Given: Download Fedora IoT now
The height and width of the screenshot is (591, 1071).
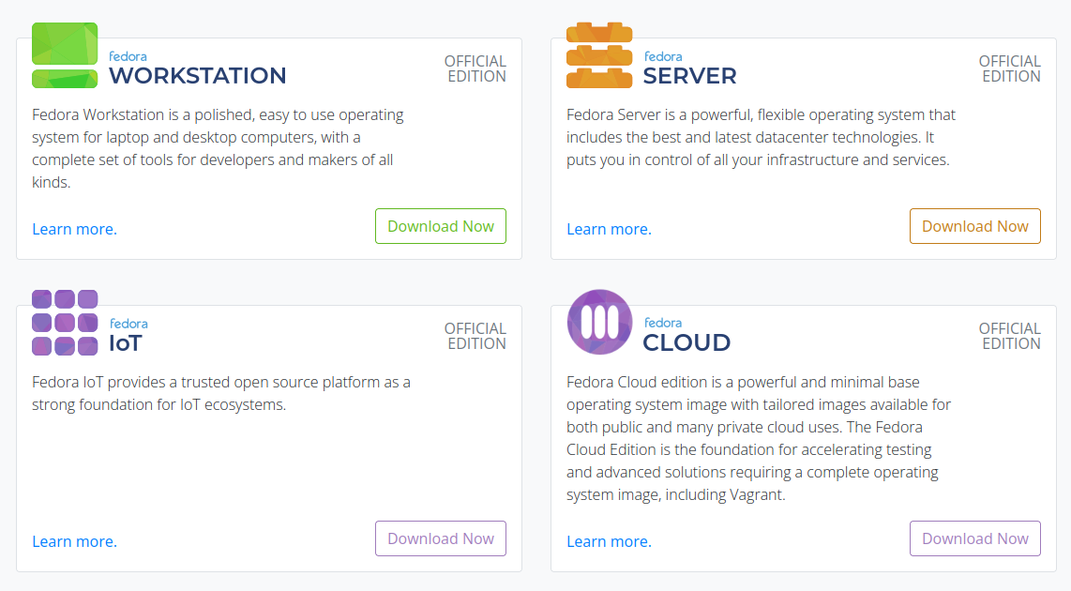Looking at the screenshot, I should point(441,538).
